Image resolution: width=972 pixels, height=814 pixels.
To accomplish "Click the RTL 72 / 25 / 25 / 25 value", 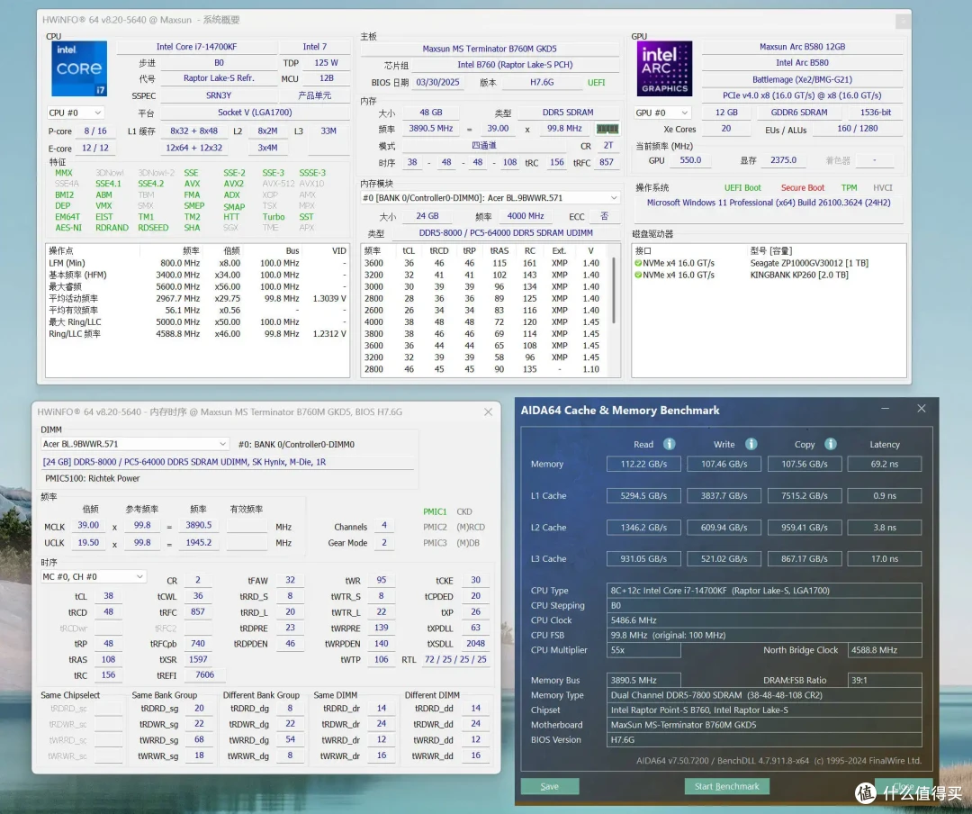I will click(455, 659).
